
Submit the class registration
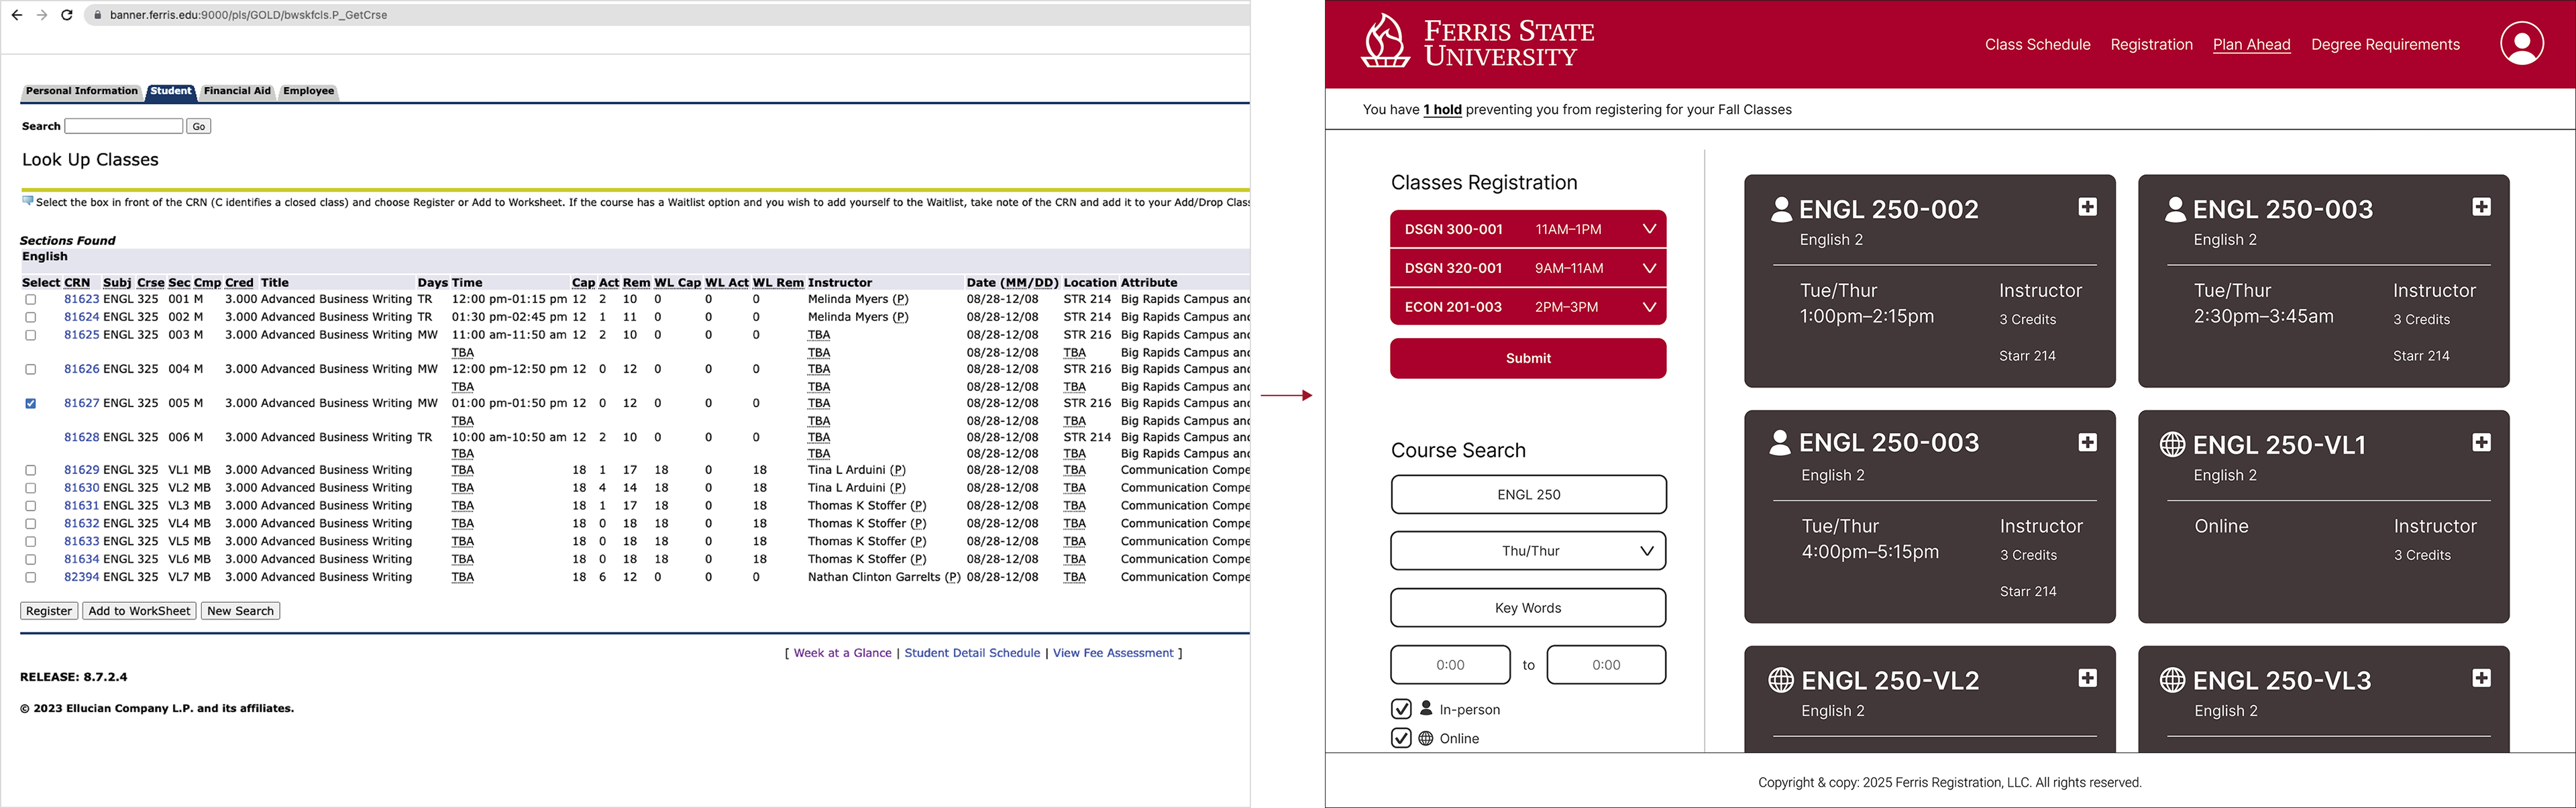click(x=1528, y=358)
